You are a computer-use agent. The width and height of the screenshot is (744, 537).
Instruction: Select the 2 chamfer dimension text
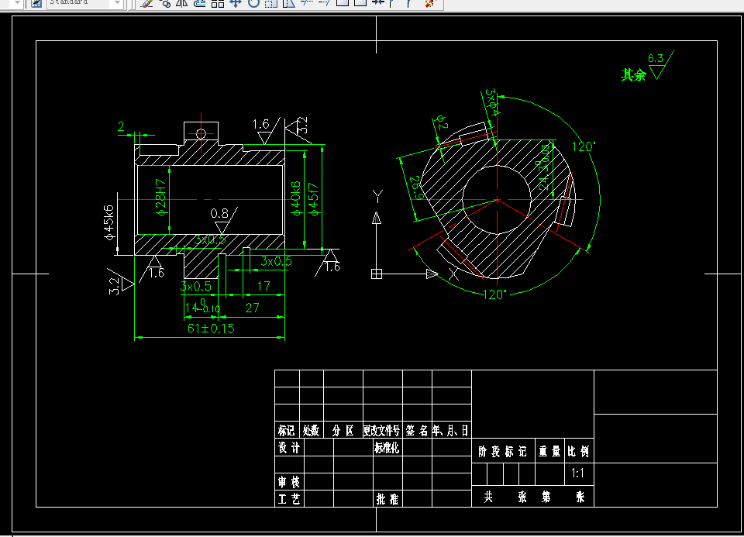click(121, 126)
